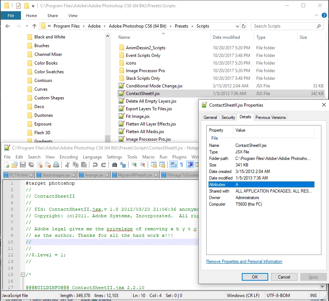Close the MigrateAllPresets.jsx tab
This screenshot has height=301, width=329.
coord(156,175)
